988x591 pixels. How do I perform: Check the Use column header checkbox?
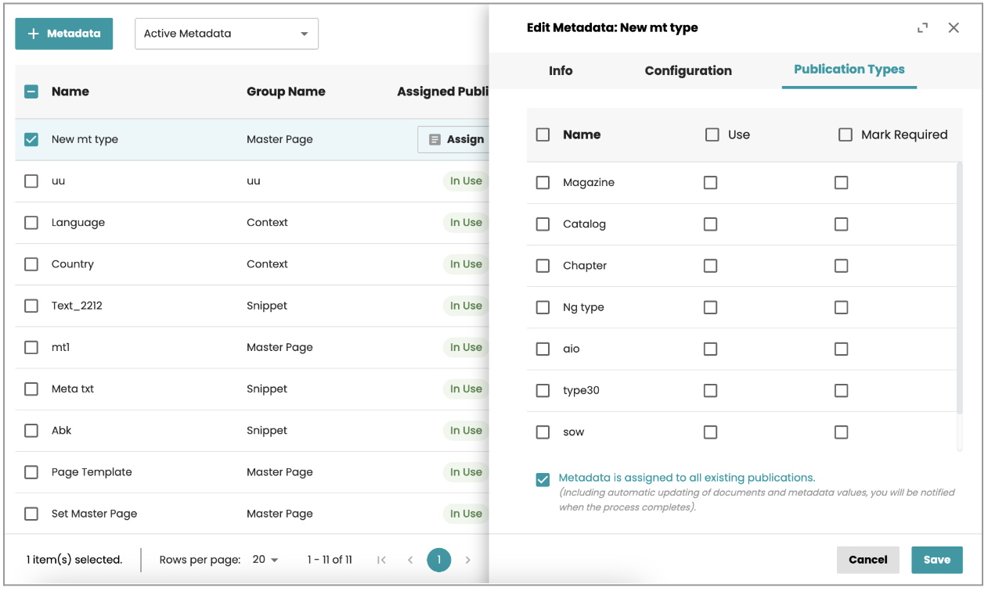click(712, 134)
